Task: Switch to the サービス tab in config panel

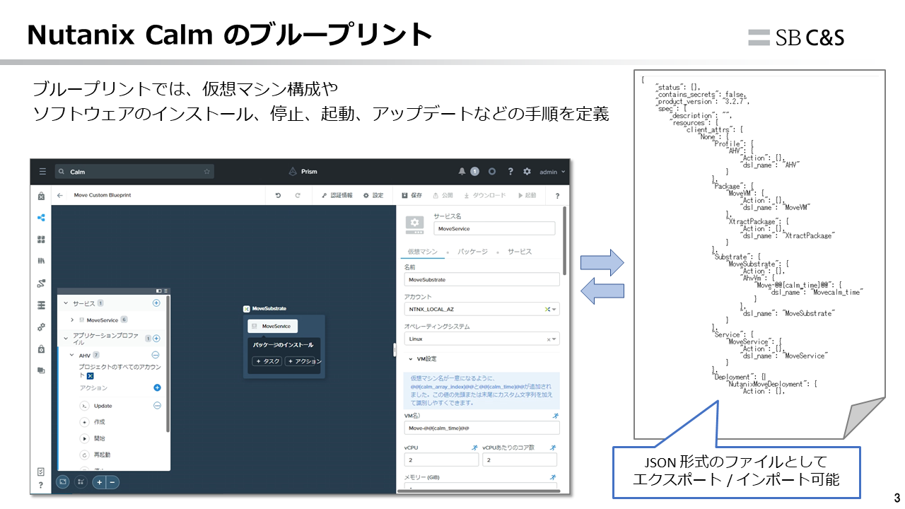Action: click(519, 252)
